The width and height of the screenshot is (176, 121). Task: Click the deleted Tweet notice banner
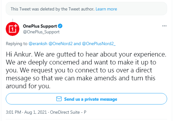point(87,9)
